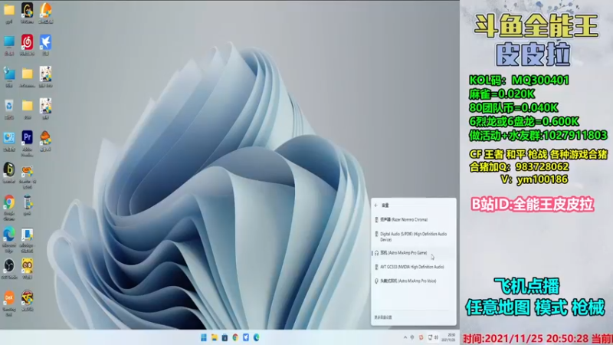The width and height of the screenshot is (613, 345).
Task: Open Chrome from the taskbar
Action: [x=235, y=337]
